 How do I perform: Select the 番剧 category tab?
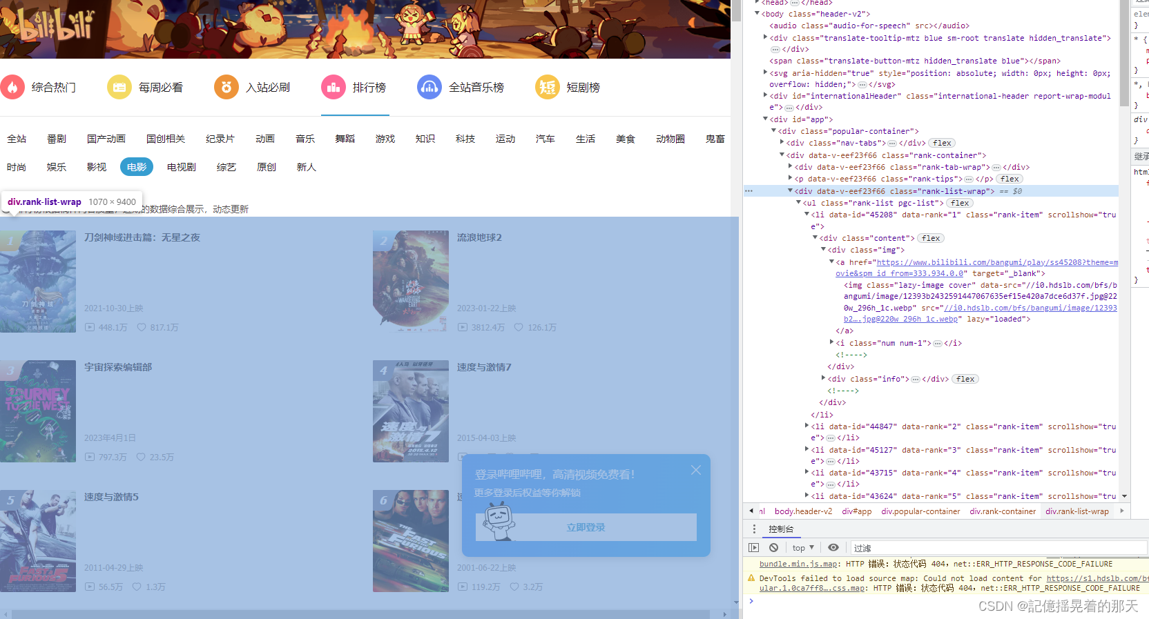pos(57,139)
